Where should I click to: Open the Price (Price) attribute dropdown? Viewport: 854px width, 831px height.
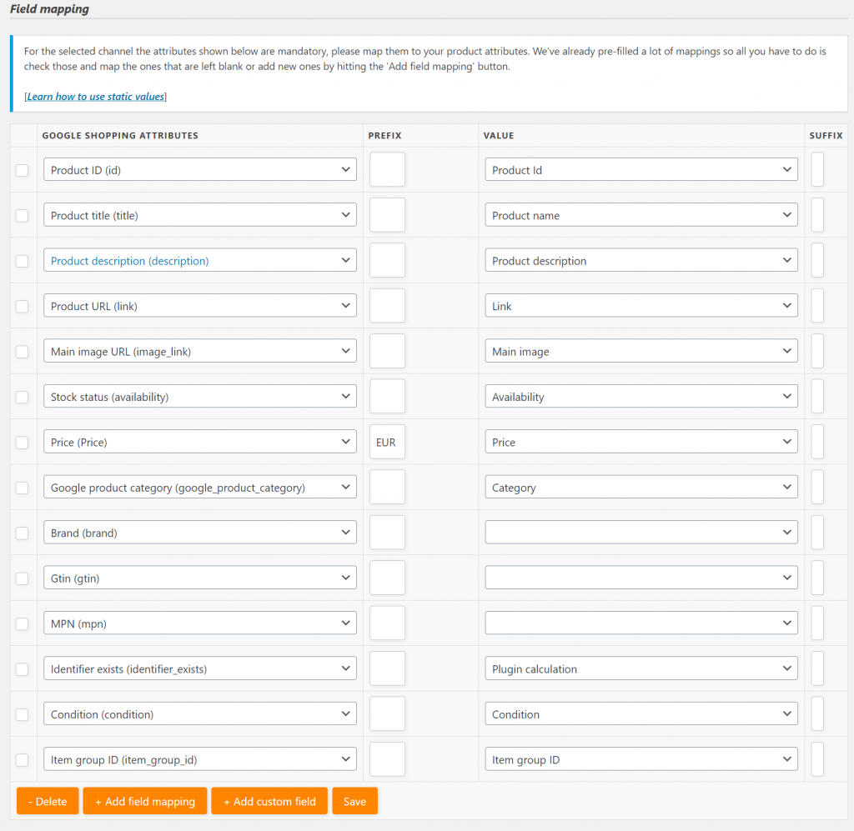[x=200, y=442]
